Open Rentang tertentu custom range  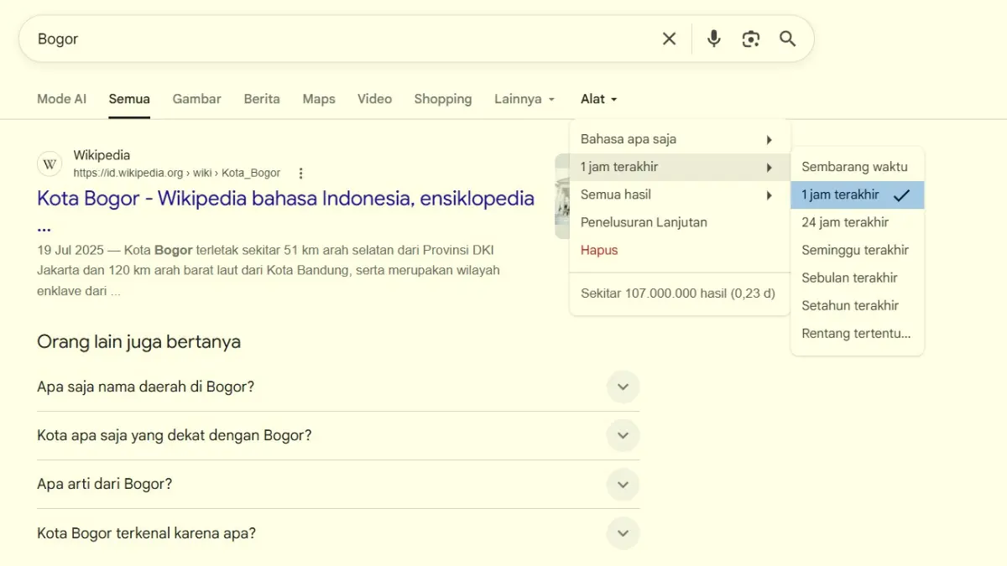[858, 333]
